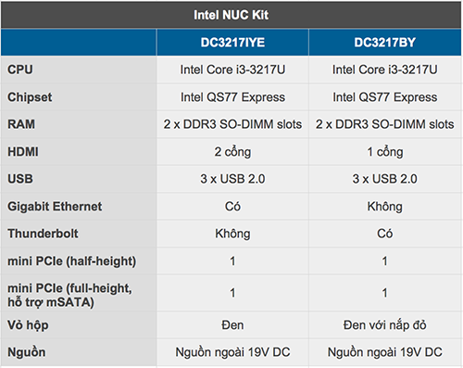The image size is (463, 368).
Task: Select the Vỏ hộp row label
Action: (28, 325)
